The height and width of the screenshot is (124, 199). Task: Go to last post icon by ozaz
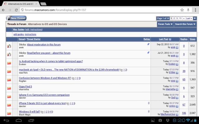coord(177,81)
